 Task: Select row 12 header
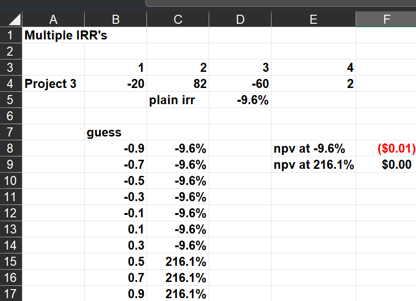11,213
